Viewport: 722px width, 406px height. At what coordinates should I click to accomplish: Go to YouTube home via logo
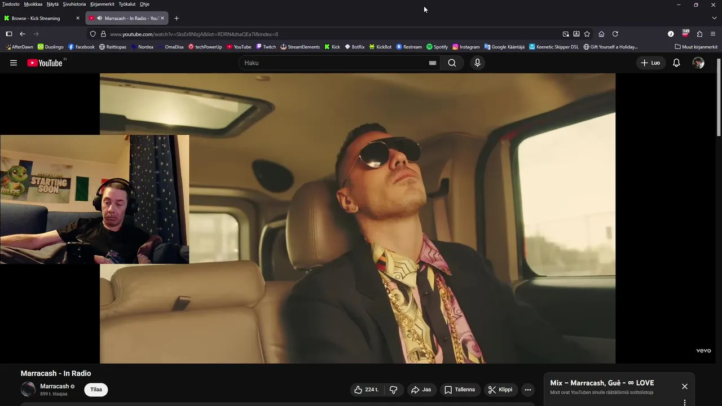[45, 63]
